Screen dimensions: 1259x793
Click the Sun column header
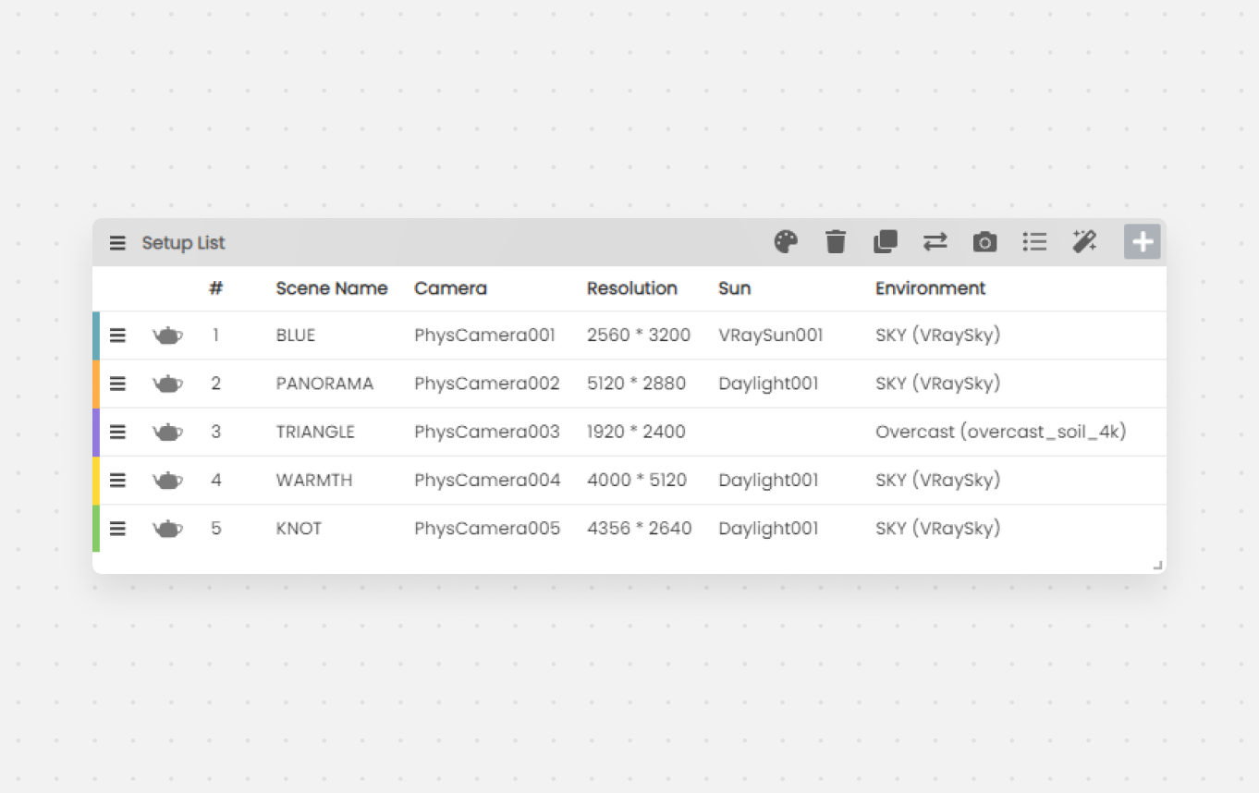pos(734,288)
